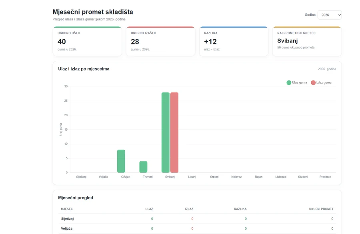Screen dimensions: 360x234
Task: Click the Mjesečni pregled section title
Action: [x=76, y=198]
